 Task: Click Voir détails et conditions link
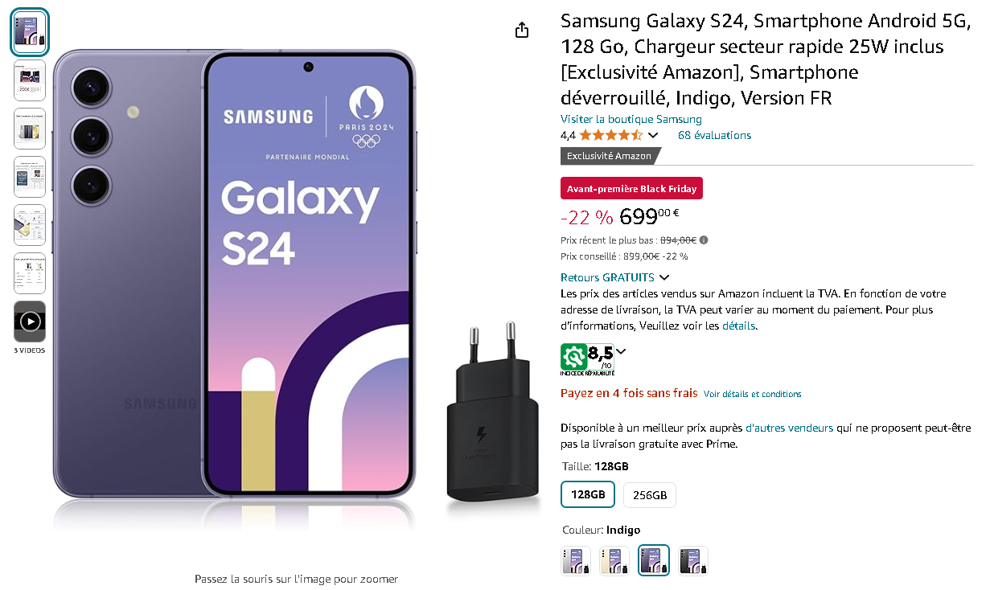753,394
